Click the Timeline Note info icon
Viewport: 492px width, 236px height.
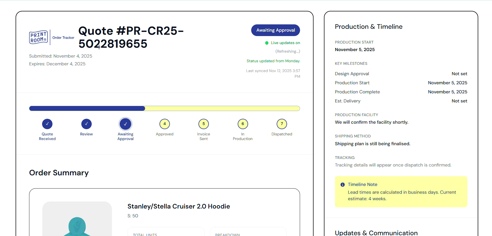tap(343, 185)
